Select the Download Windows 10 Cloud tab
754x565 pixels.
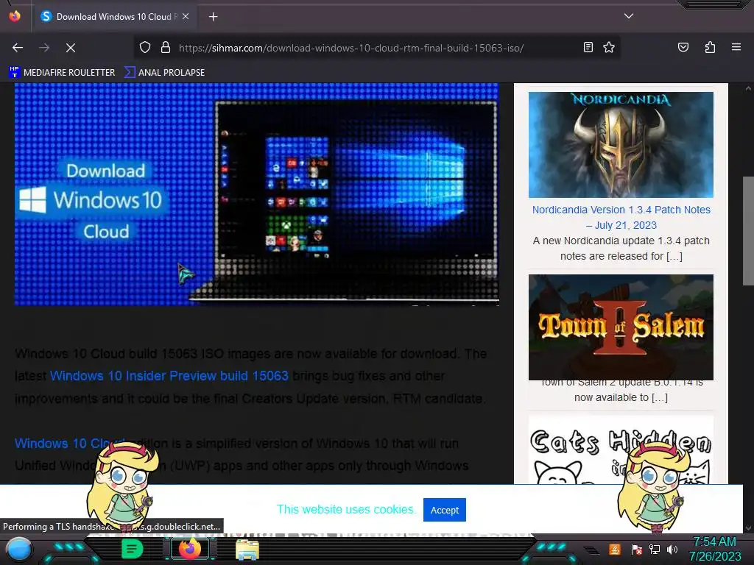point(114,17)
